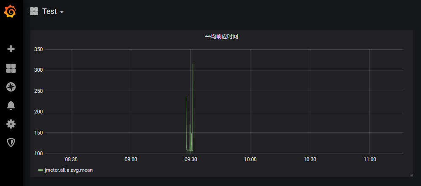Click the tallest green spike peak near 315
421x186 pixels.
[193, 64]
